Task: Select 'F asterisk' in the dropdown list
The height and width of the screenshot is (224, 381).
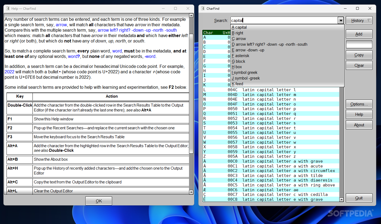Action: tap(287, 56)
